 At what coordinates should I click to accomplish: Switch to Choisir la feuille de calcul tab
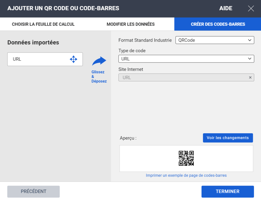43,24
